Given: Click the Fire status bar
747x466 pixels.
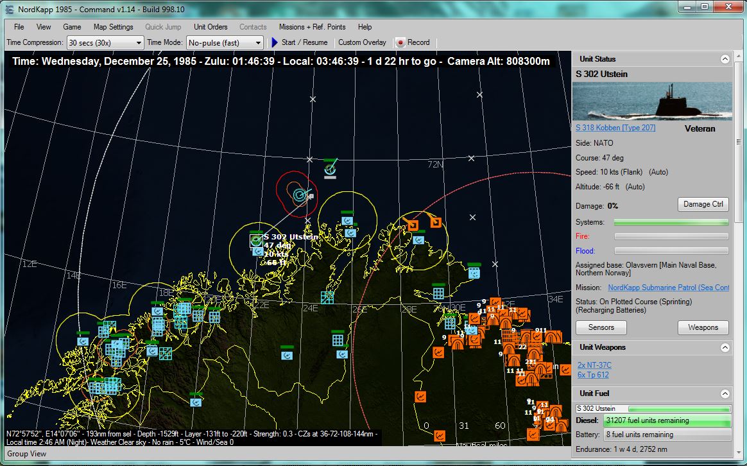Looking at the screenshot, I should point(671,236).
